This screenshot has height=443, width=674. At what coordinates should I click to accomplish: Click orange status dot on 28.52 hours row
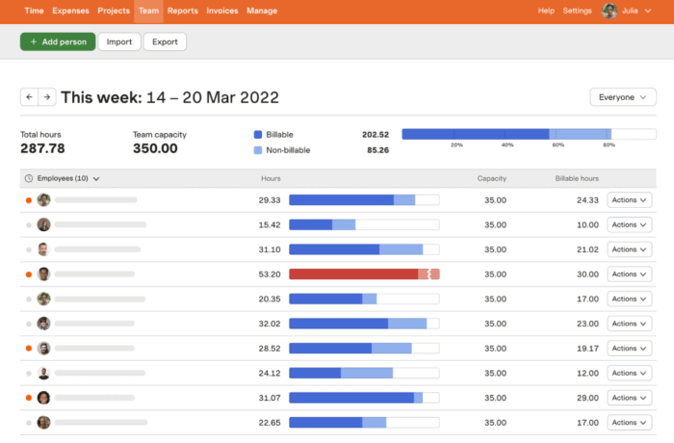pyautogui.click(x=29, y=349)
